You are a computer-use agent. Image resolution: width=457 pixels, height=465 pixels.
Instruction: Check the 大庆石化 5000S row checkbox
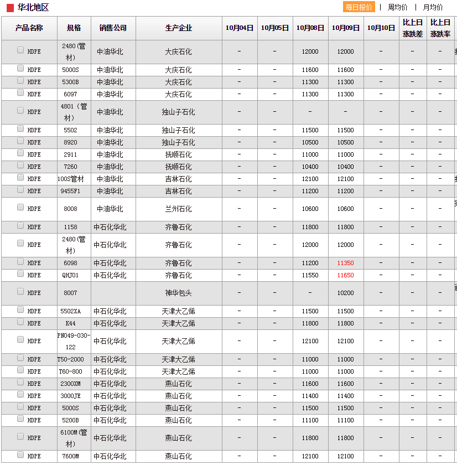[x=20, y=68]
